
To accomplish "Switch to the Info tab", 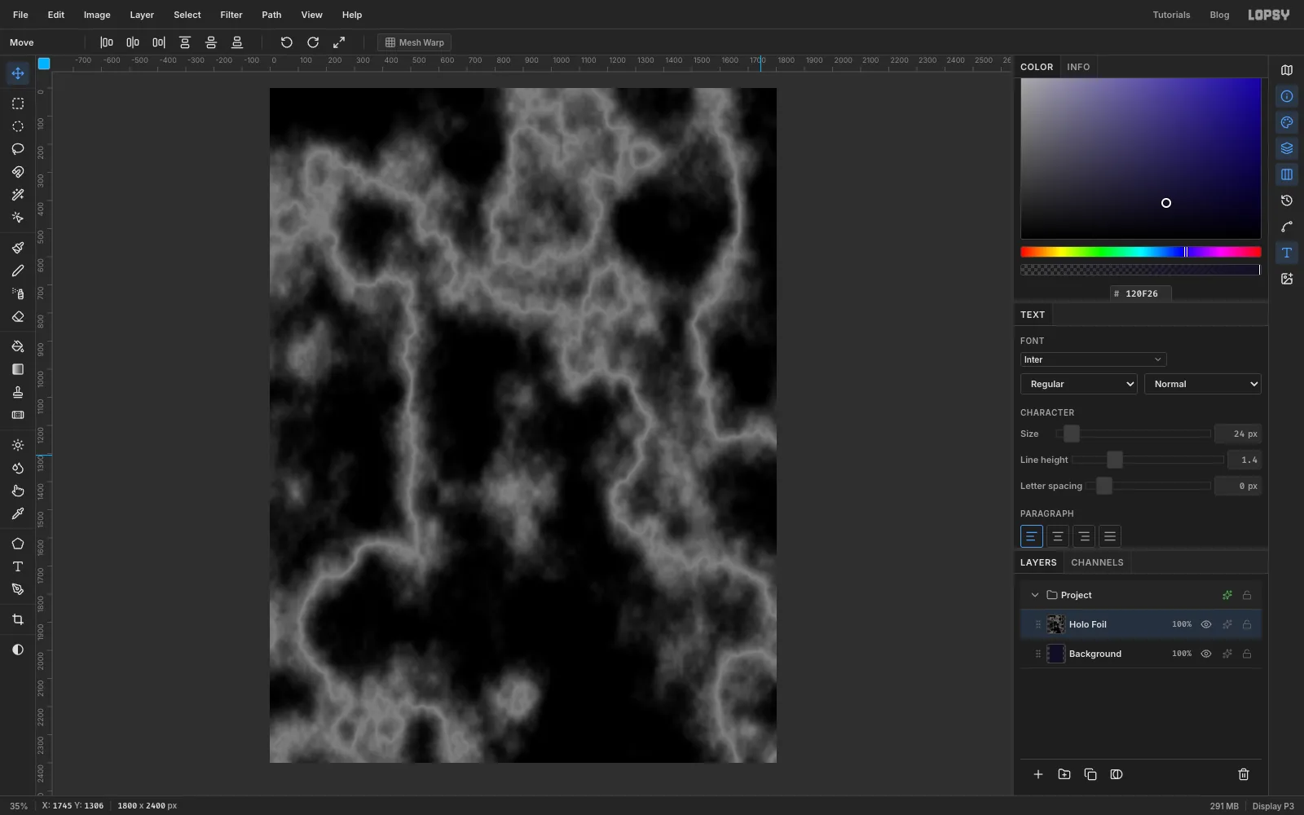I will [x=1078, y=67].
